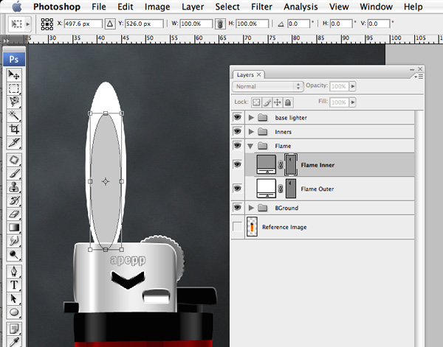Choose the Clone Stamp tool

coord(13,186)
